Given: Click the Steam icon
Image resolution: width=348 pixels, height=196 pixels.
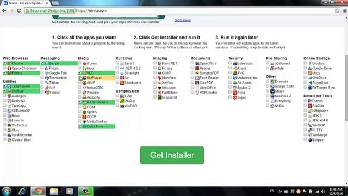Looking at the screenshot, I should pyautogui.click(x=272, y=91).
